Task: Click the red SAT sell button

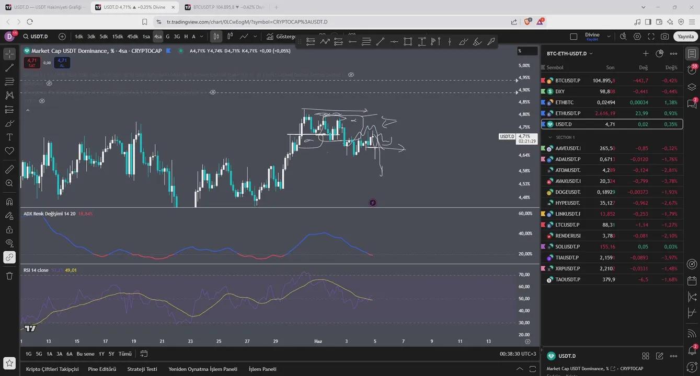Action: pyautogui.click(x=32, y=63)
